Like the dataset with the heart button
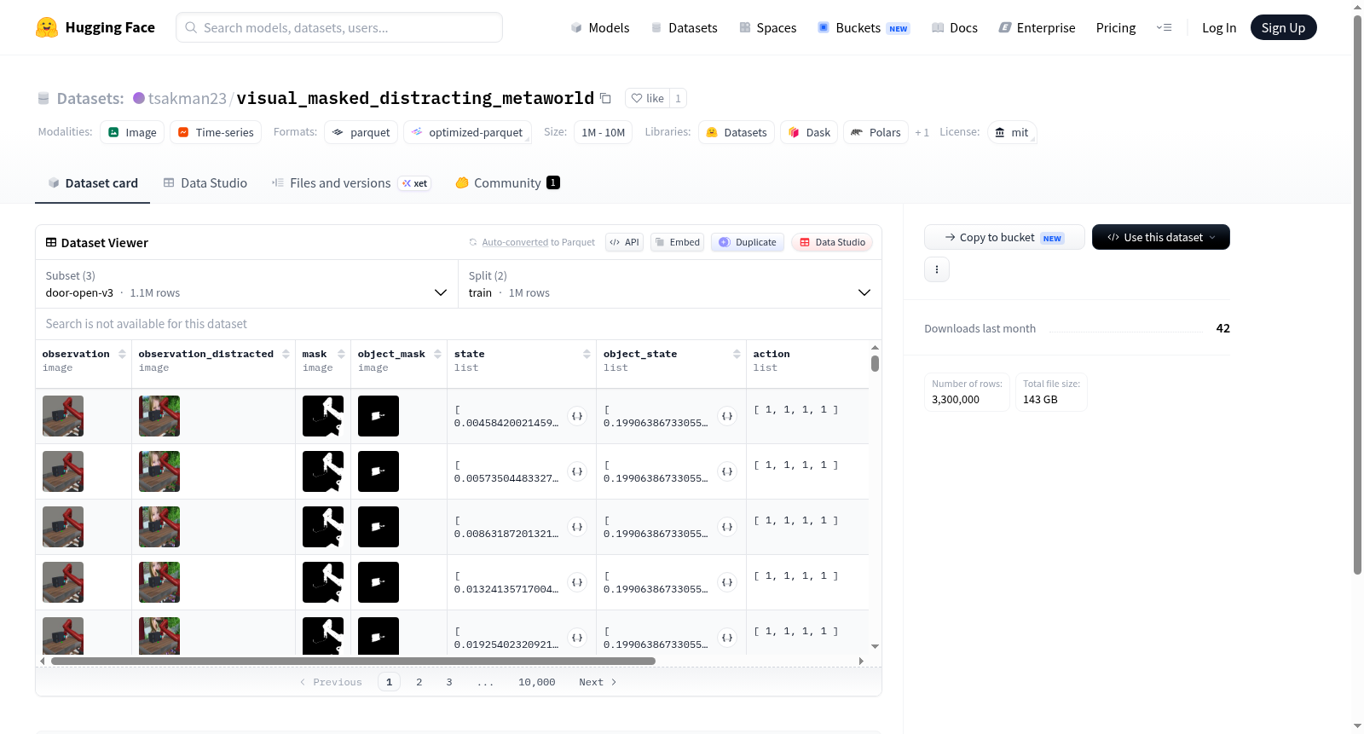Screen dimensions: 1364x734 tap(647, 98)
